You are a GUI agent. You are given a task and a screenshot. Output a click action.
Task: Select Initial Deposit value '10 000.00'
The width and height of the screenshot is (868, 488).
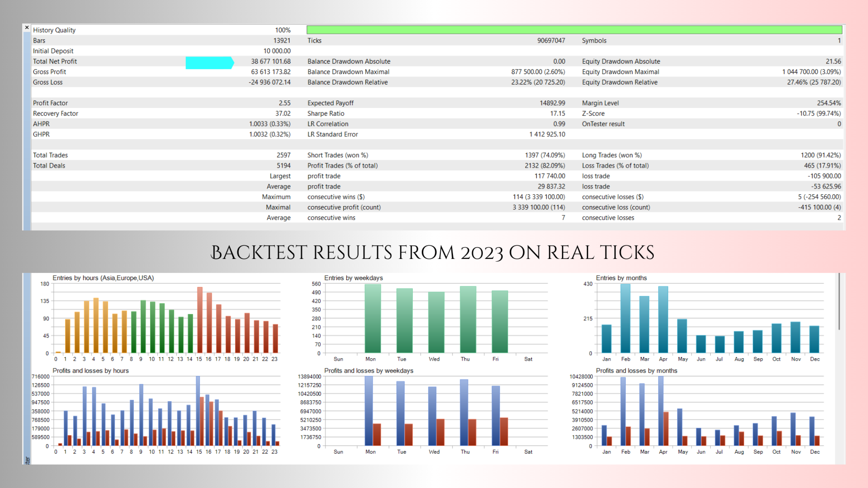(x=277, y=51)
